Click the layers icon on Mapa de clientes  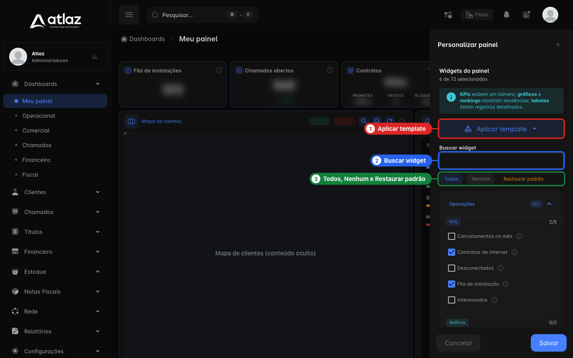[377, 121]
